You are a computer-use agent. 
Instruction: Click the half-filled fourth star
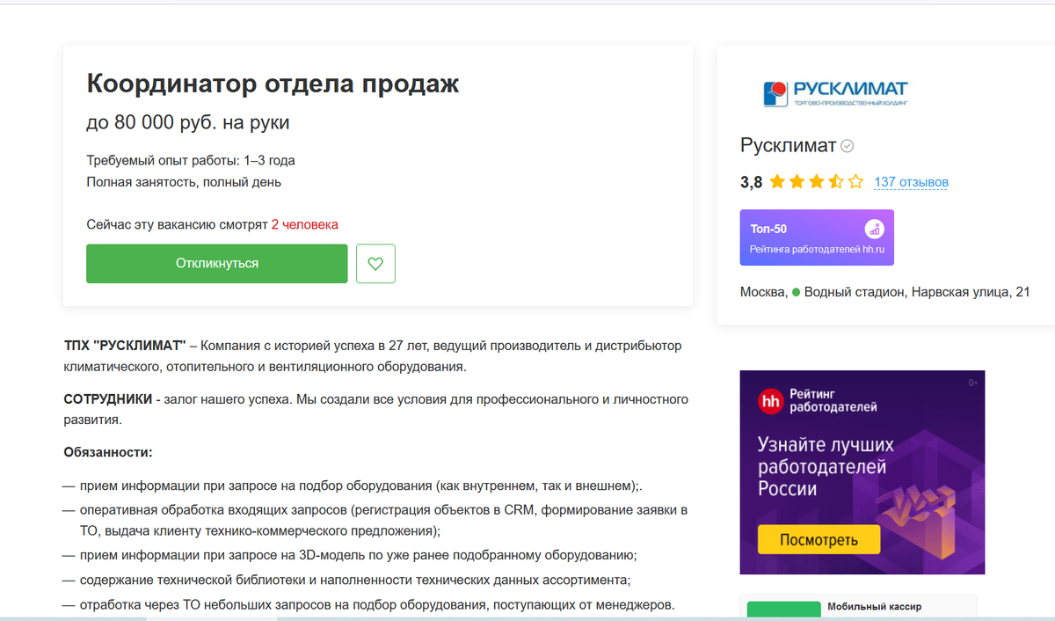[834, 182]
